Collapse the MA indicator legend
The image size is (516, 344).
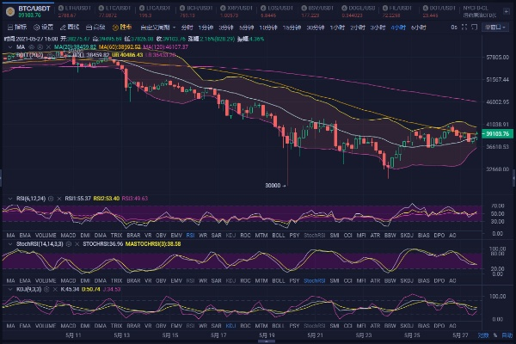[10, 47]
